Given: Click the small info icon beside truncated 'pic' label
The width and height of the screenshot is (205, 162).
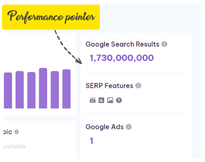Looking at the screenshot, I should [17, 132].
